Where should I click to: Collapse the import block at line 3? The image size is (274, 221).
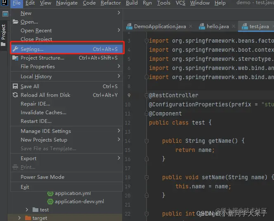[146, 41]
